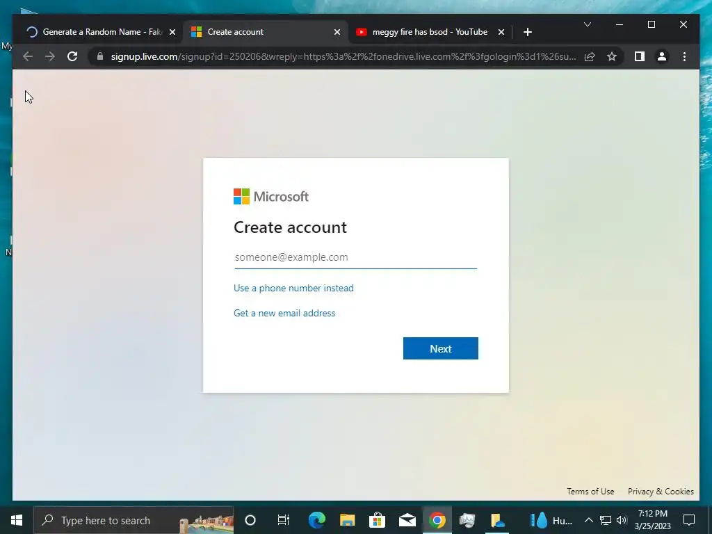The image size is (712, 534).
Task: Open the Windows Start menu
Action: pyautogui.click(x=17, y=520)
